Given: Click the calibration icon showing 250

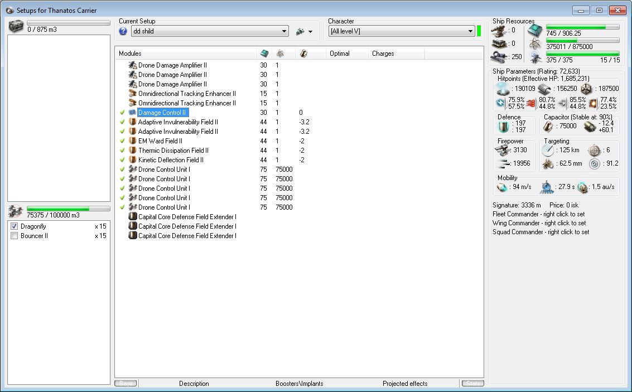Looking at the screenshot, I should click(x=499, y=57).
